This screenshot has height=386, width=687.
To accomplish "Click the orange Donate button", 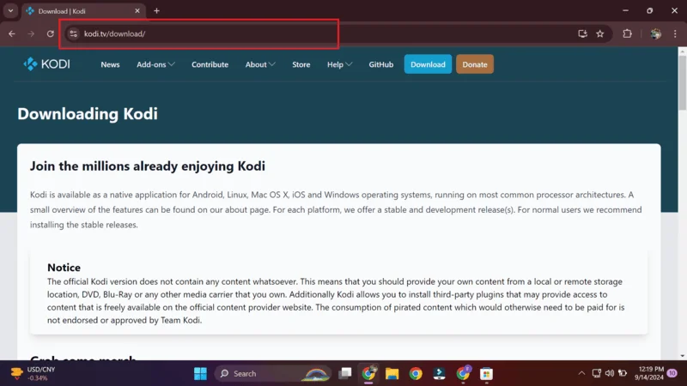I will click(x=475, y=64).
